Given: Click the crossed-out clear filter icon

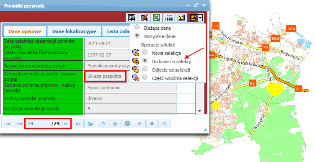Looking at the screenshot, I should coord(144,18).
